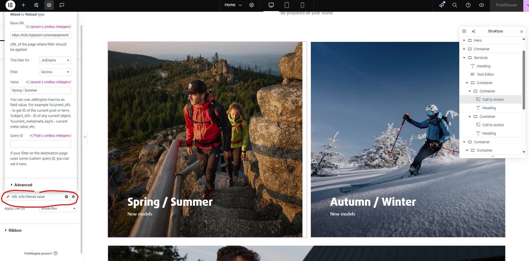529x261 pixels.
Task: Expand the Hero item arrow
Action: pos(464,40)
